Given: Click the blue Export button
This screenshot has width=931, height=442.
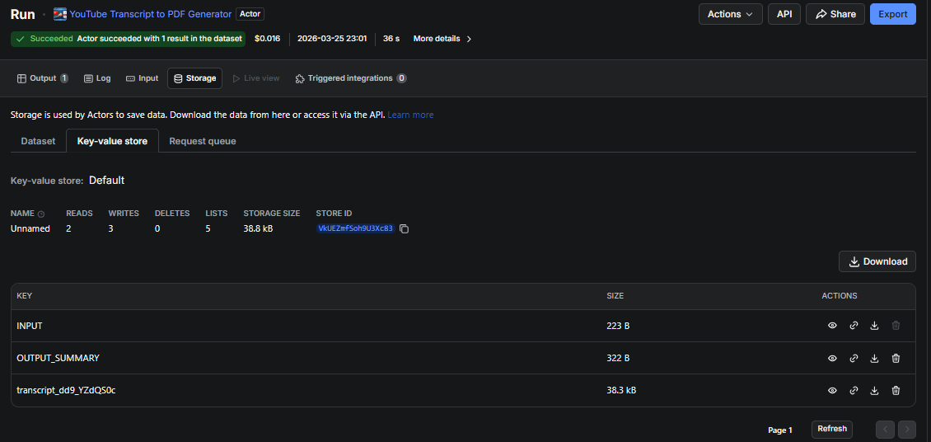Looking at the screenshot, I should click(x=893, y=14).
